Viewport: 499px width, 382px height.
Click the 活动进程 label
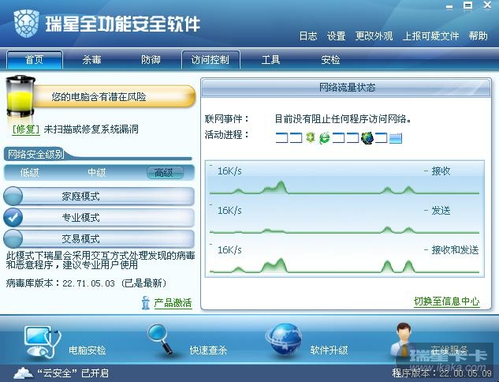[x=226, y=134]
